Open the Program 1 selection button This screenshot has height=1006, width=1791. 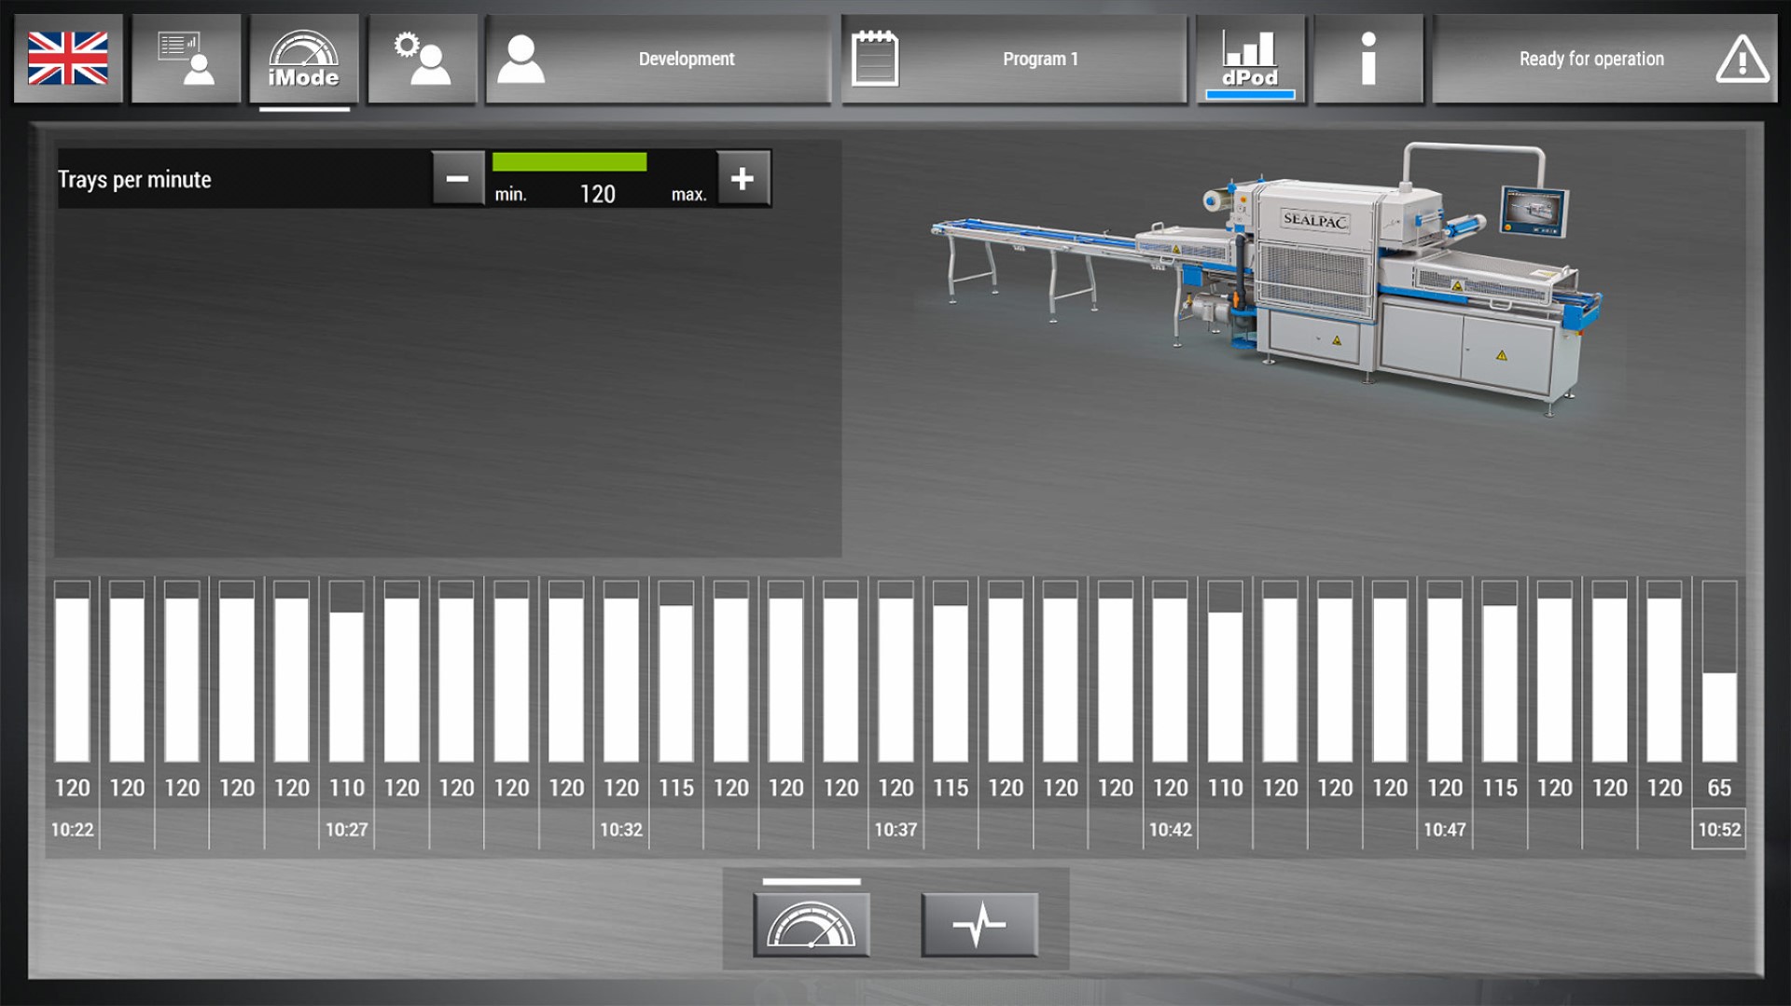(x=1014, y=59)
